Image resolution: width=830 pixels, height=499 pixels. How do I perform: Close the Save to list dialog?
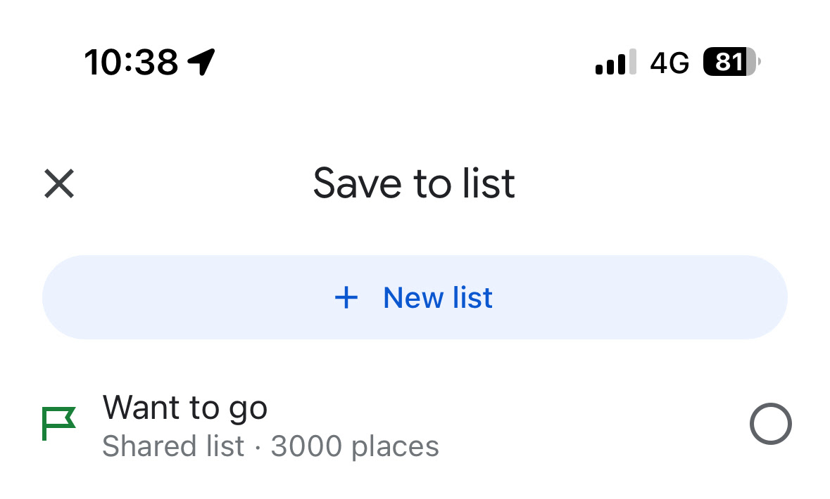pyautogui.click(x=59, y=184)
